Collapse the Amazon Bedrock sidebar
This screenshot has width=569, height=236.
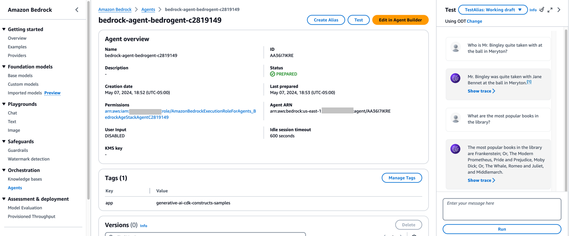click(x=77, y=10)
